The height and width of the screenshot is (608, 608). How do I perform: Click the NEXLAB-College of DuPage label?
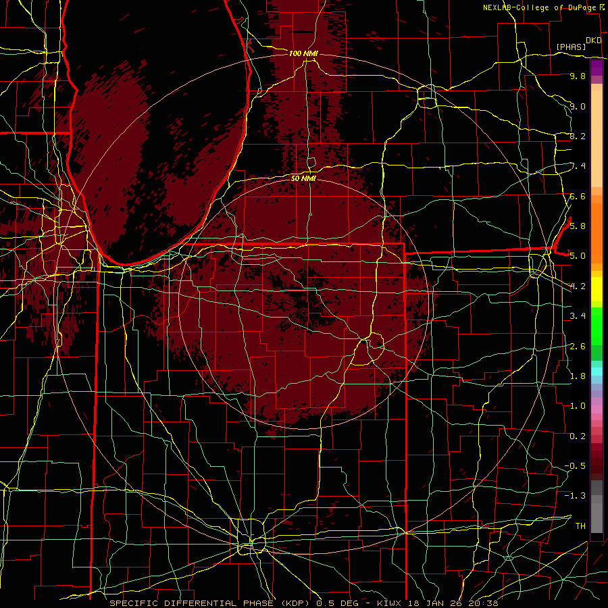pos(539,7)
